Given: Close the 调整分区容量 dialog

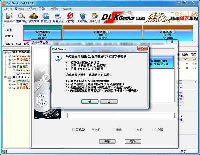Looking at the screenshot, I should coord(172,42).
